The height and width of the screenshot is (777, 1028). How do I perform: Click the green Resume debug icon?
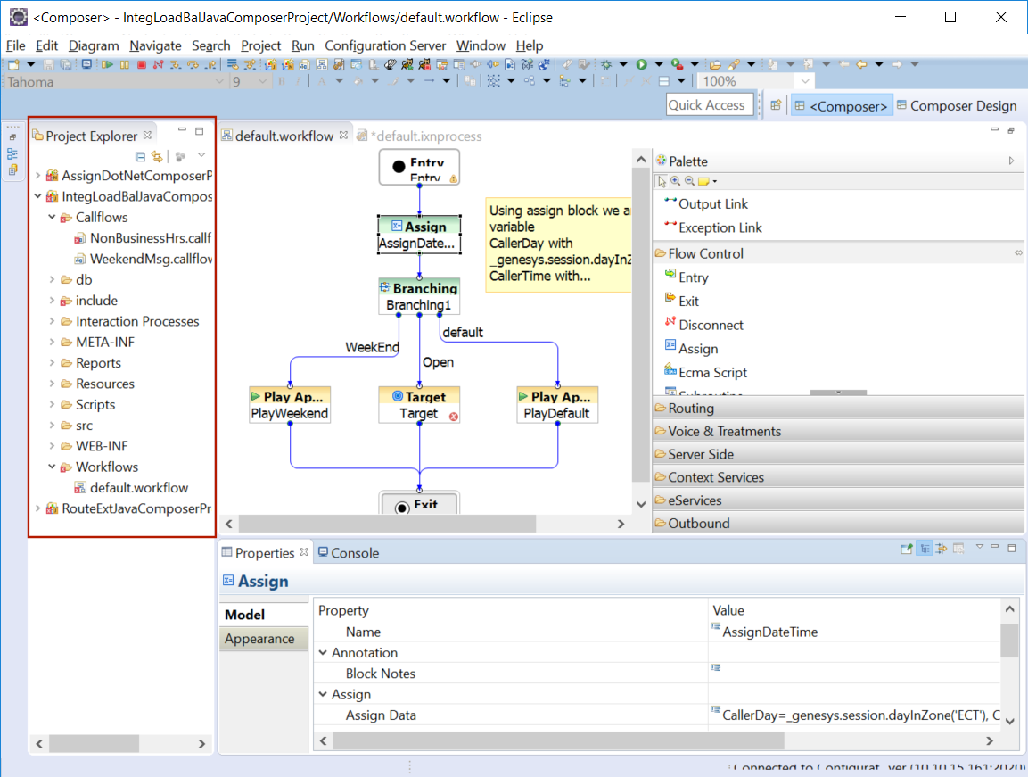(x=107, y=64)
